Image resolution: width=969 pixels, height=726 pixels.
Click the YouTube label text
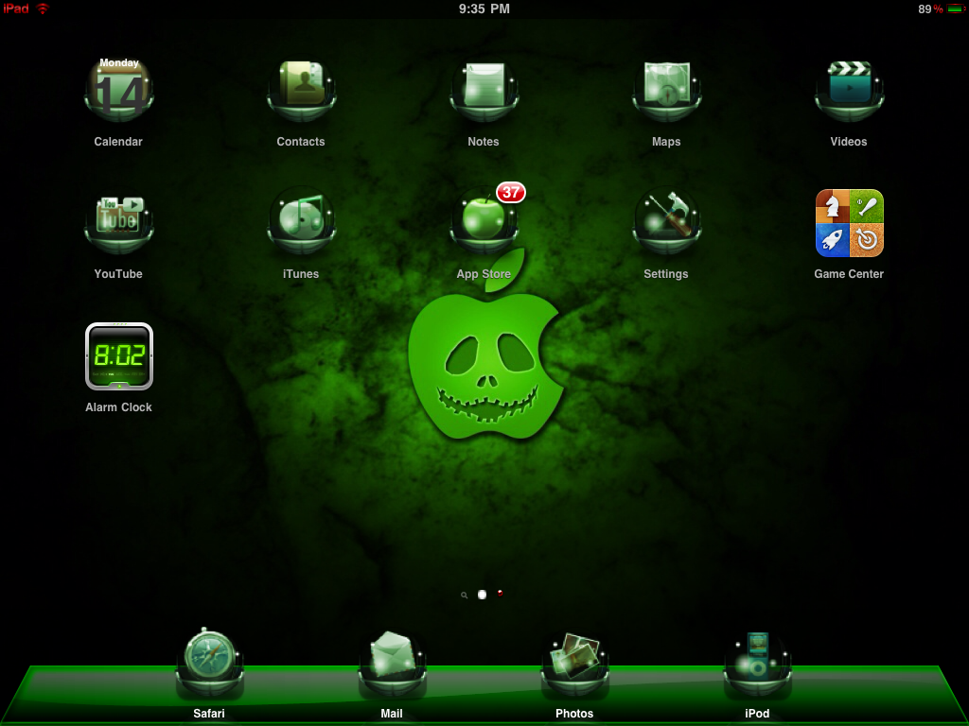tap(118, 273)
